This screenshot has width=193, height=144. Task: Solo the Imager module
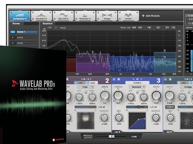(98, 19)
